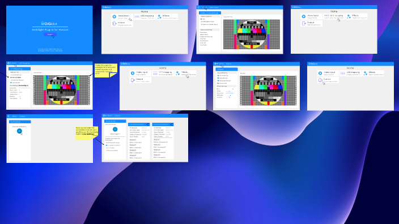Click refresh icon on second controller card
Image resolution: width=399 pixels, height=224 pixels.
coord(172,124)
